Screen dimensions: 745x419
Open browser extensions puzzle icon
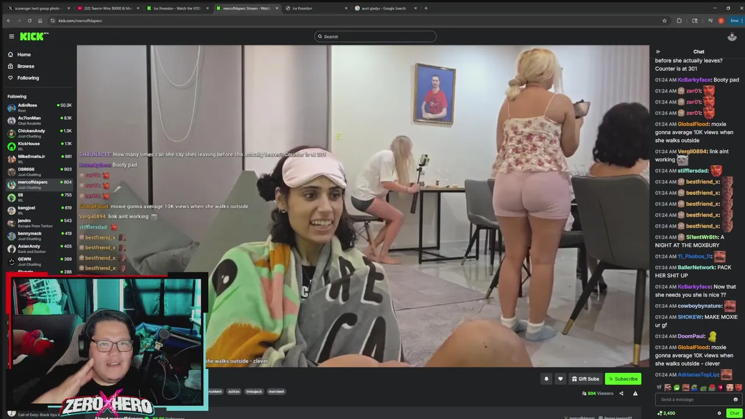pyautogui.click(x=679, y=21)
